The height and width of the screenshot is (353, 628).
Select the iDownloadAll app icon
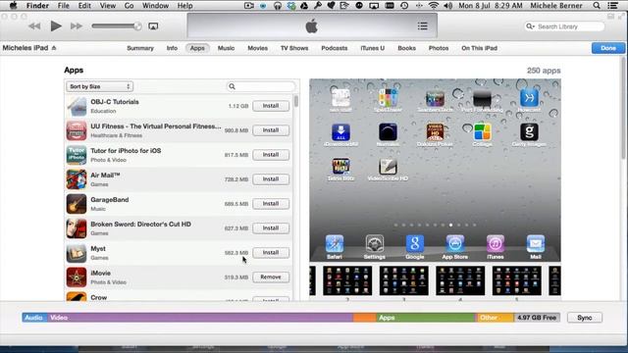point(340,132)
